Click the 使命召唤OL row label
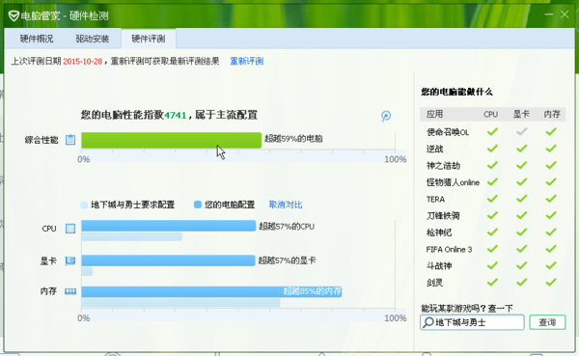 448,132
